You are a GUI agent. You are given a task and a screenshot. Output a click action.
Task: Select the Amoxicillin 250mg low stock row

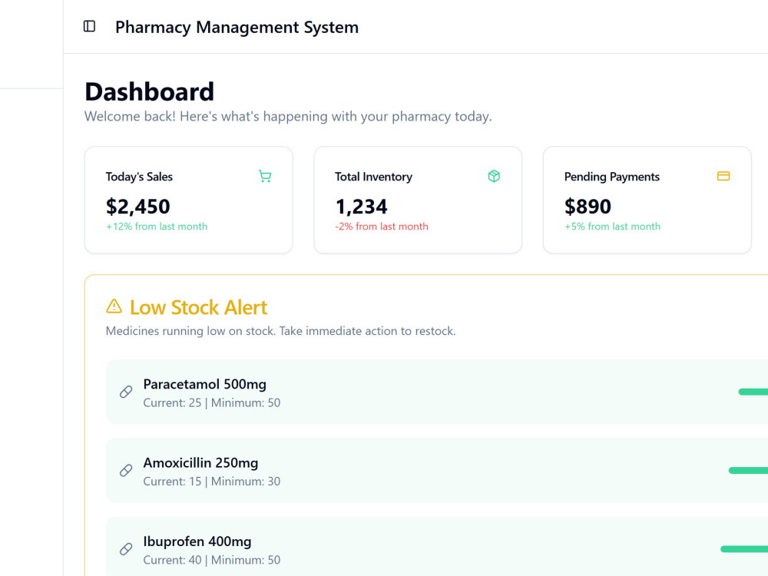(437, 471)
